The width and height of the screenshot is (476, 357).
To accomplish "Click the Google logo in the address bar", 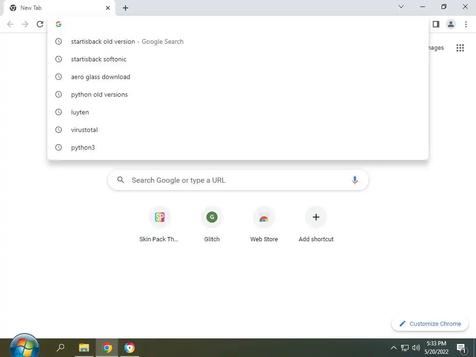I will 59,24.
